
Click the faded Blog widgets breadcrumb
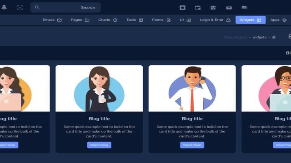[x=236, y=37]
